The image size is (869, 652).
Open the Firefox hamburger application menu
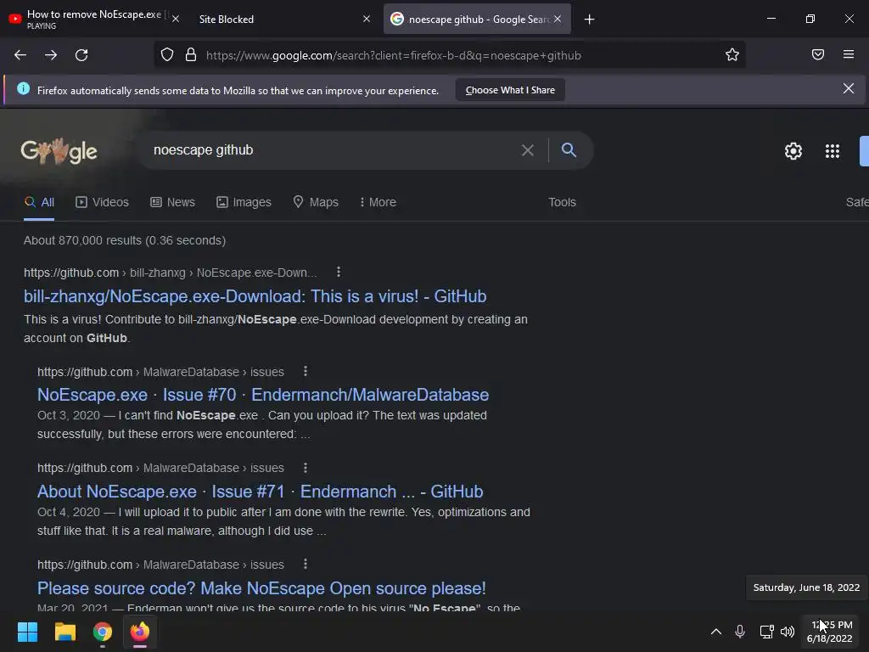tap(848, 54)
